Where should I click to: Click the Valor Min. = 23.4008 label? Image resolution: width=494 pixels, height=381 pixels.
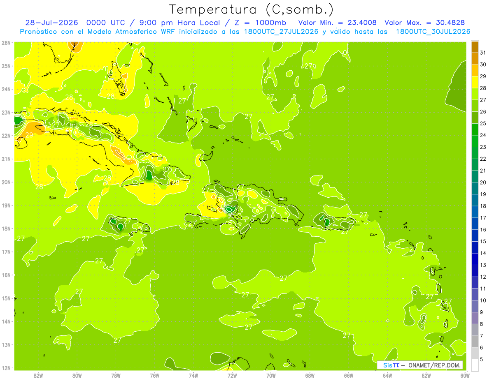tap(339, 23)
